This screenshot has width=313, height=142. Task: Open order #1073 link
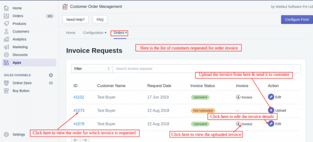pos(79,110)
